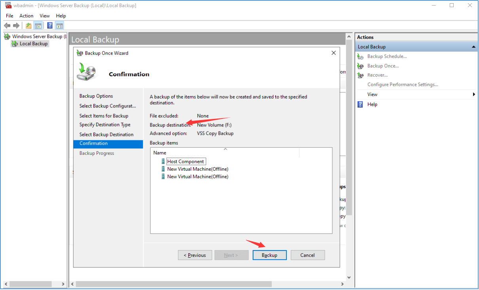The height and width of the screenshot is (290, 479).
Task: Click the second New Virtual Machine(Offline) icon
Action: (x=163, y=177)
